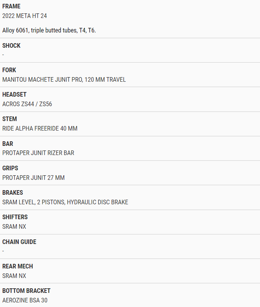
Task: Click the BAR heading
Action: pyautogui.click(x=8, y=144)
